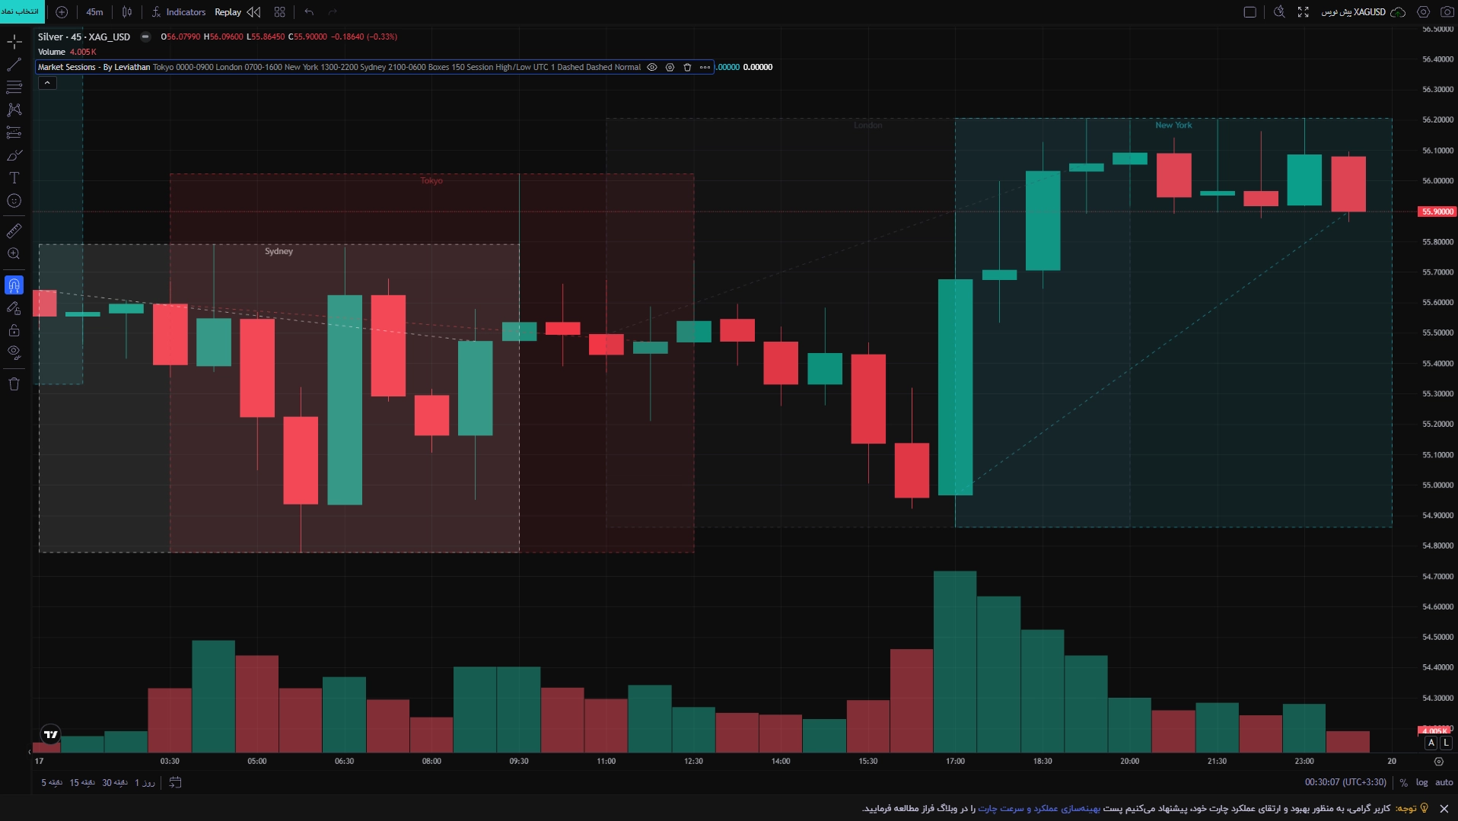Select the 1-day interval
This screenshot has height=821, width=1458.
pos(145,782)
